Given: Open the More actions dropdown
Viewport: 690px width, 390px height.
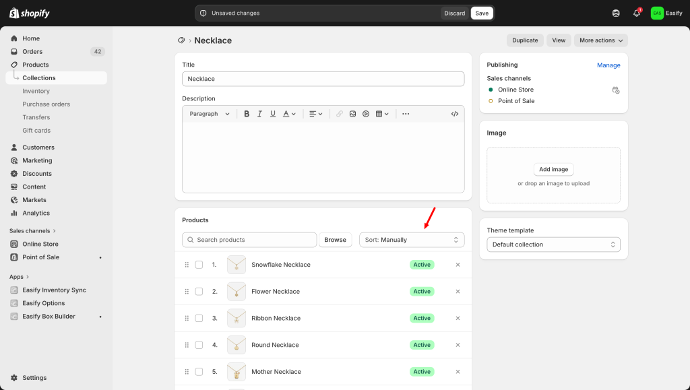Looking at the screenshot, I should [x=600, y=40].
